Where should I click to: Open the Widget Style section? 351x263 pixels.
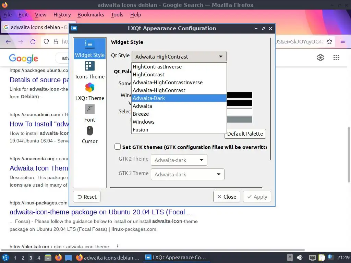(x=90, y=49)
